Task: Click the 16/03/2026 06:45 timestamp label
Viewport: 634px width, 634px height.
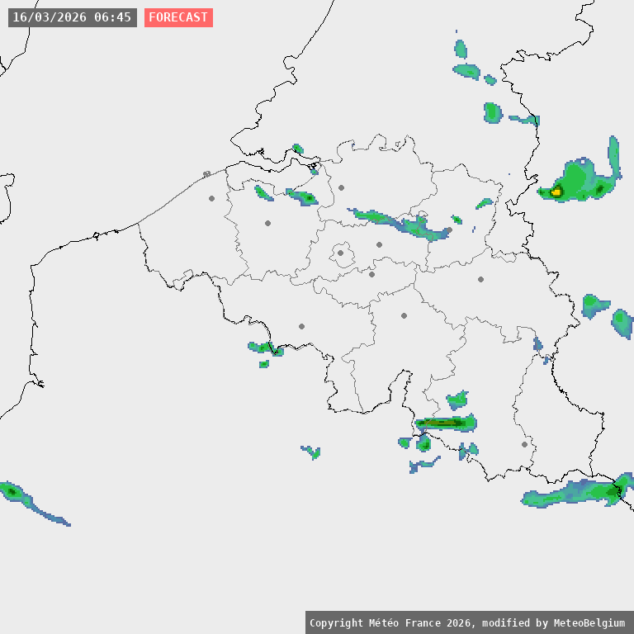Action: point(72,17)
